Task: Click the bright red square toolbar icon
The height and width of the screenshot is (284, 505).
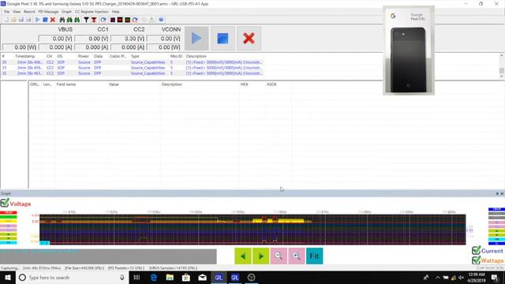Action: pos(120,20)
